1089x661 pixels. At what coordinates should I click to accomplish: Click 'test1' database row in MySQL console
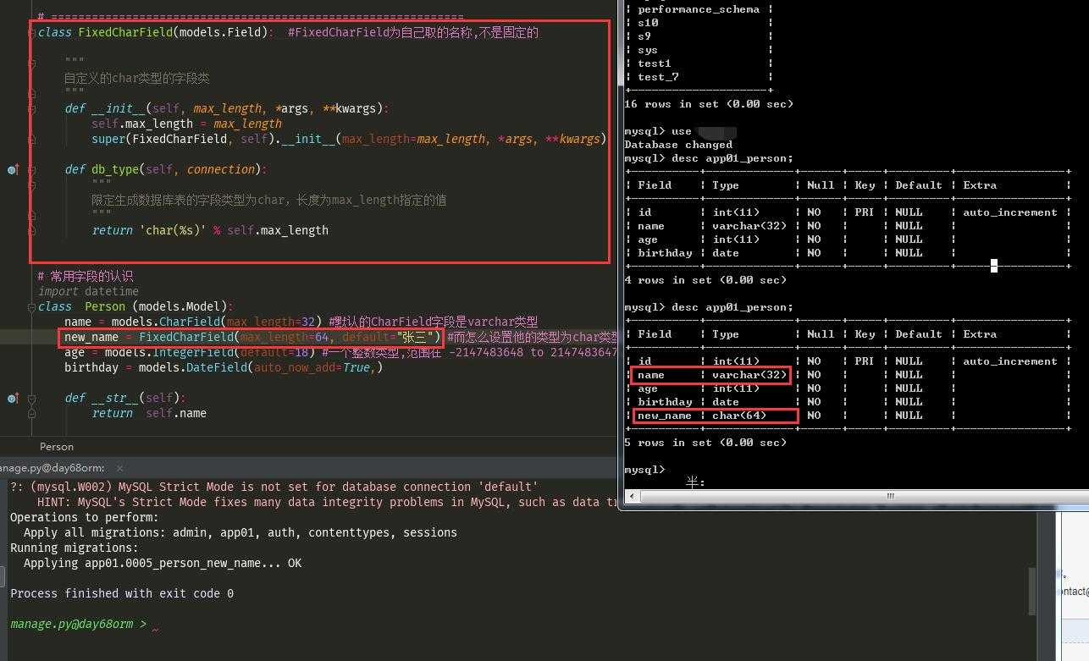point(655,63)
